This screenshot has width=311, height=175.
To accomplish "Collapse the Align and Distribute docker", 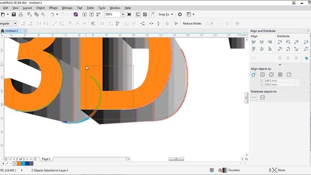I will pos(308,31).
